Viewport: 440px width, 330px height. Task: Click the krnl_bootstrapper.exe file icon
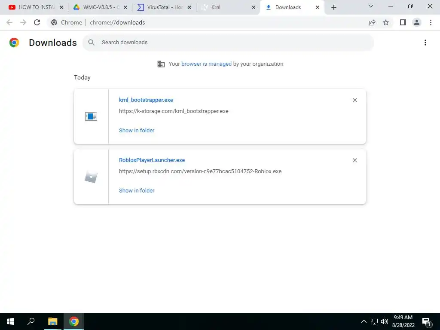[91, 116]
